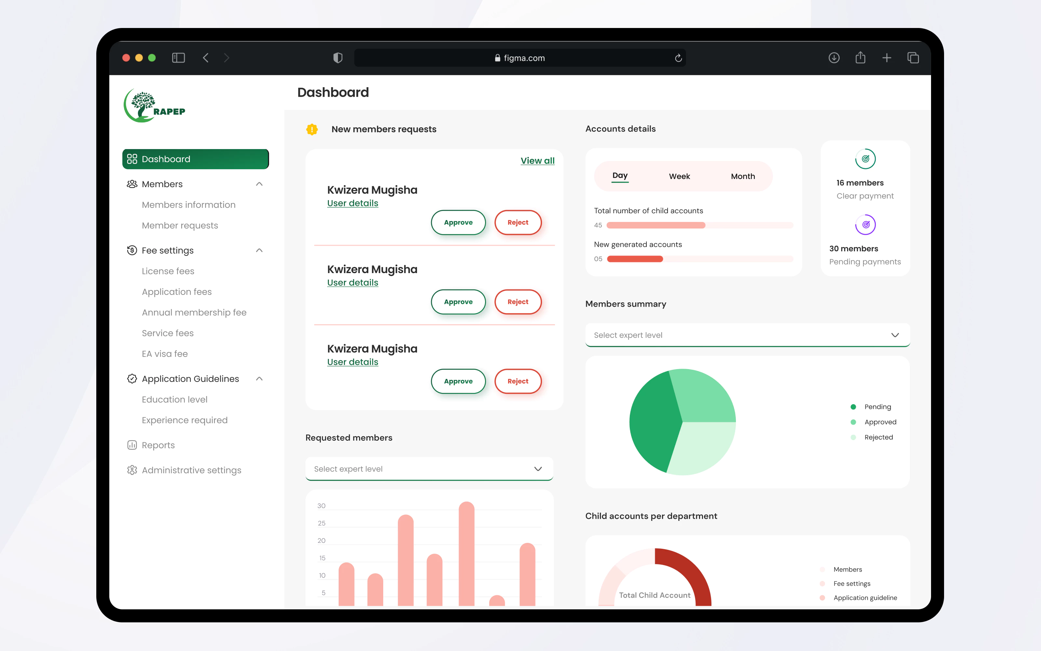Approve the first Kwizera Mugisha request
This screenshot has height=651, width=1041.
pyautogui.click(x=458, y=222)
